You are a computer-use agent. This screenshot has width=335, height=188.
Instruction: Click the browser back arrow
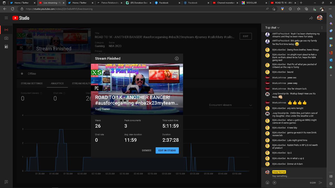pos(5,9)
